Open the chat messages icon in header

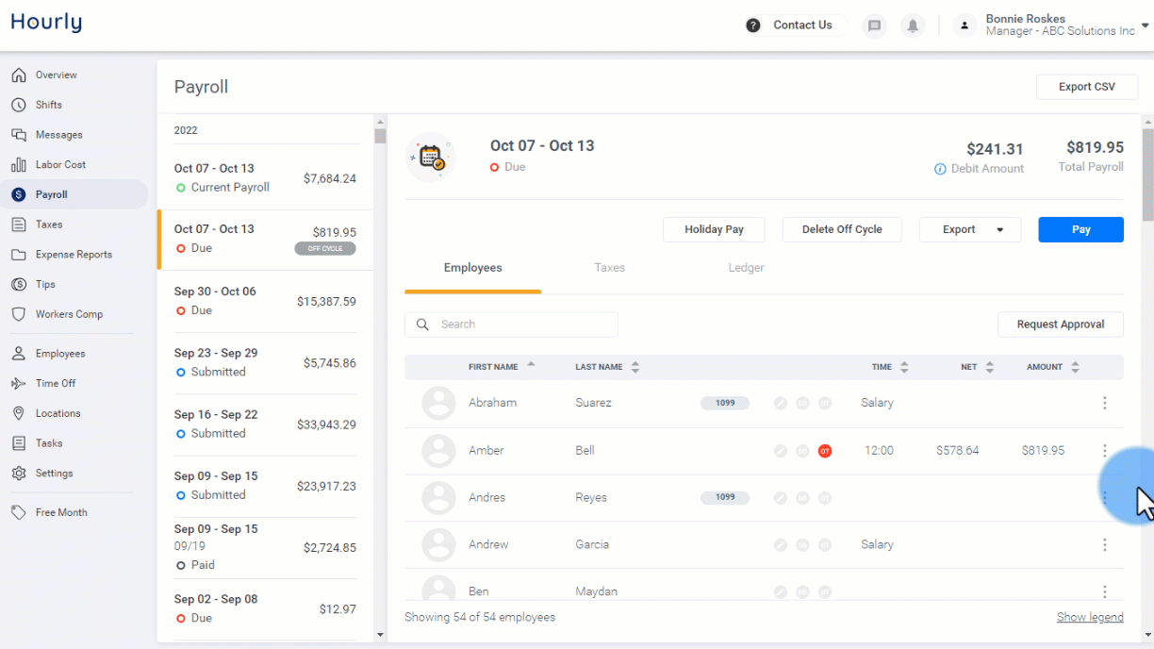point(874,25)
